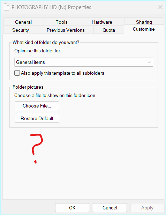Click the 'PHOTOGRAPHY HD (N:) Properties' title bar
The height and width of the screenshot is (215, 166).
coord(51,7)
